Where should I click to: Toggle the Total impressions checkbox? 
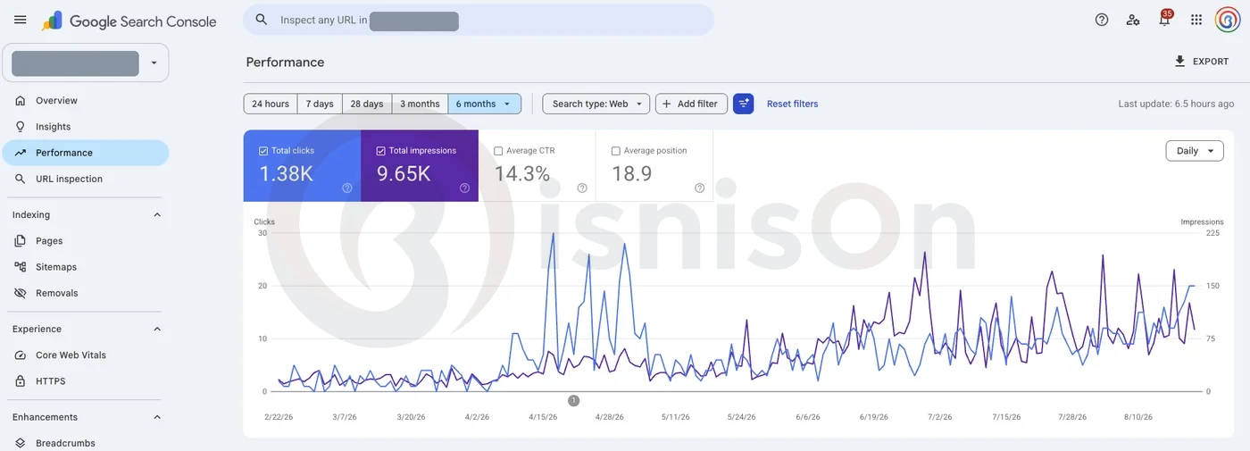coord(381,151)
